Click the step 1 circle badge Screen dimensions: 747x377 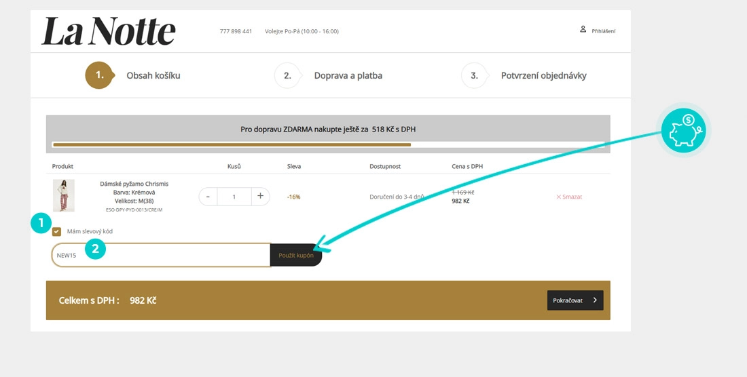pyautogui.click(x=99, y=75)
